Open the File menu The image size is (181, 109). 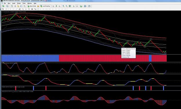[x=5, y=3]
